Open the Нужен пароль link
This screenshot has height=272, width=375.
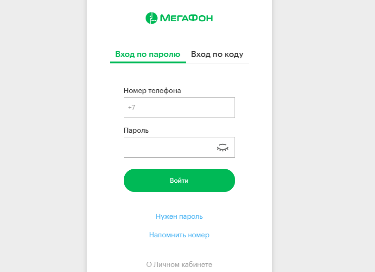(x=179, y=216)
